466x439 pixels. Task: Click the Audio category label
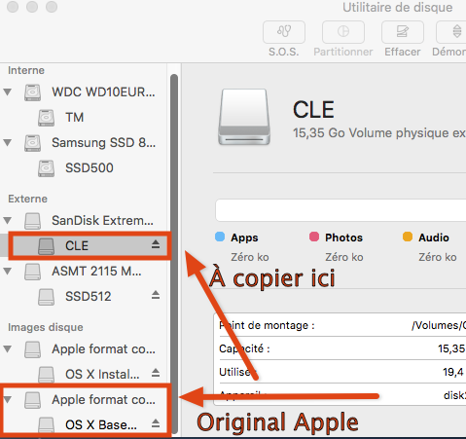(434, 238)
